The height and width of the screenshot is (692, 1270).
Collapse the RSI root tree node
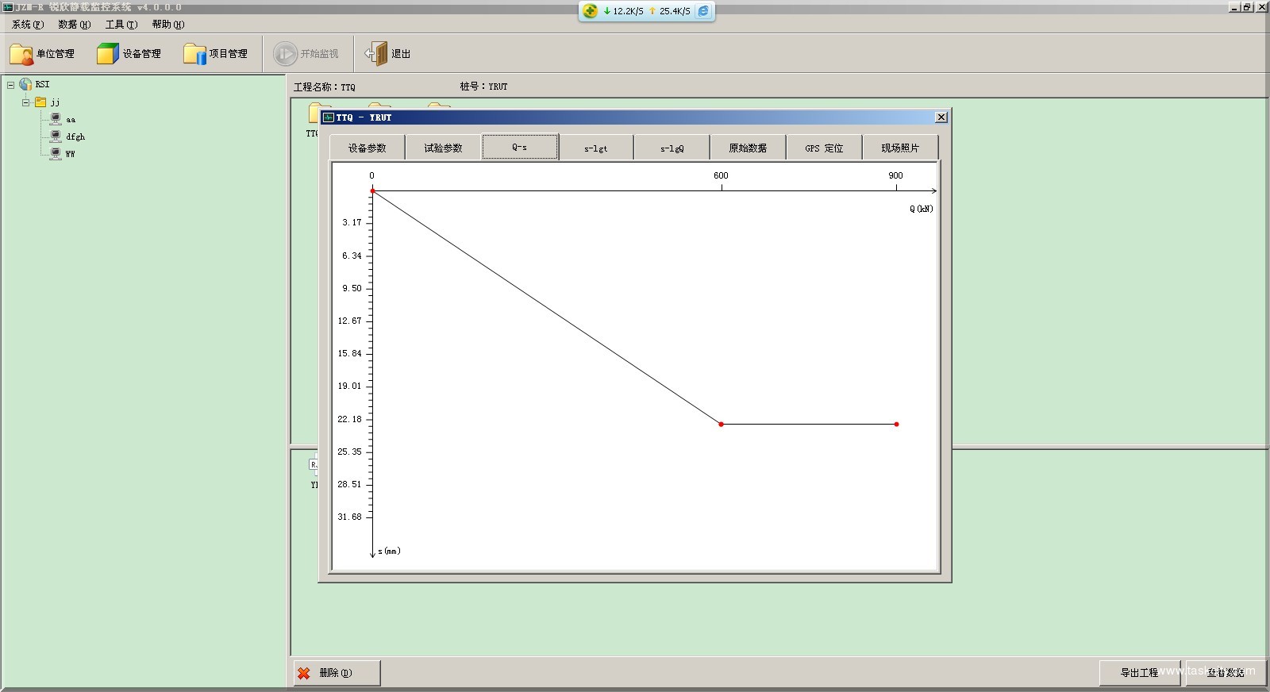(x=11, y=85)
